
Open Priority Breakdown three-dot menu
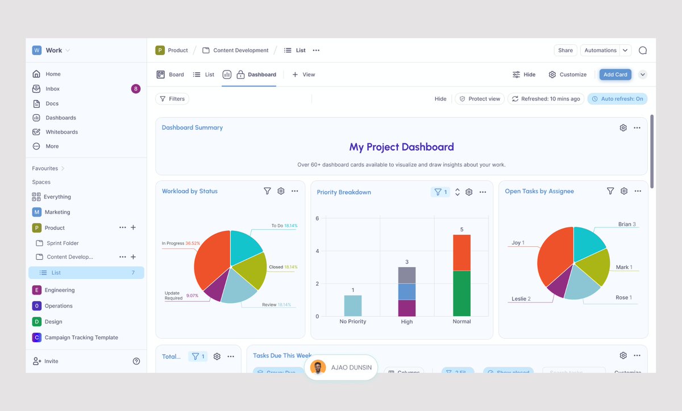tap(483, 192)
